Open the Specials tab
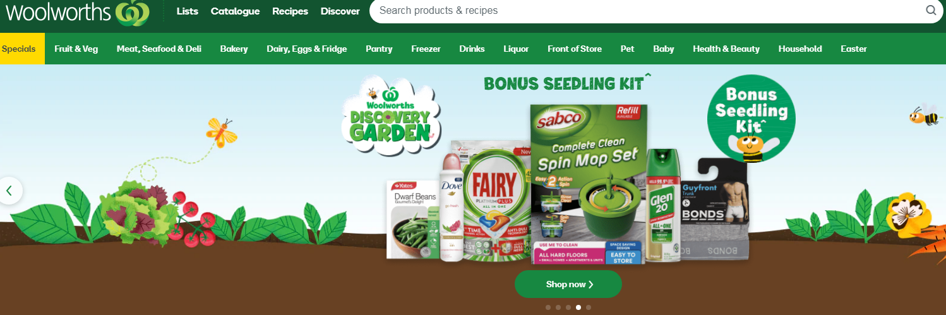 pos(19,49)
